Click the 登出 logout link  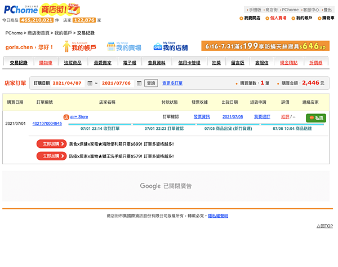(328, 10)
